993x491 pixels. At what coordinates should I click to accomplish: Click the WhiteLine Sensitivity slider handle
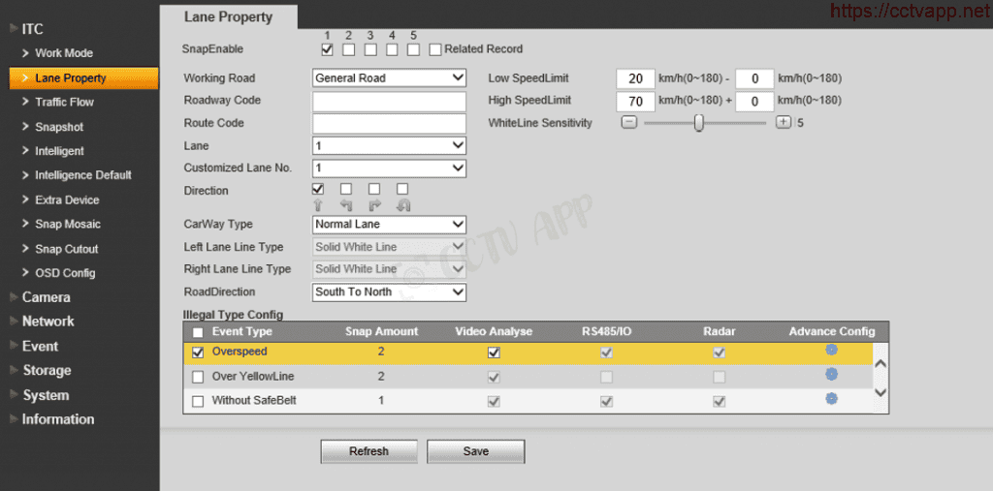698,123
